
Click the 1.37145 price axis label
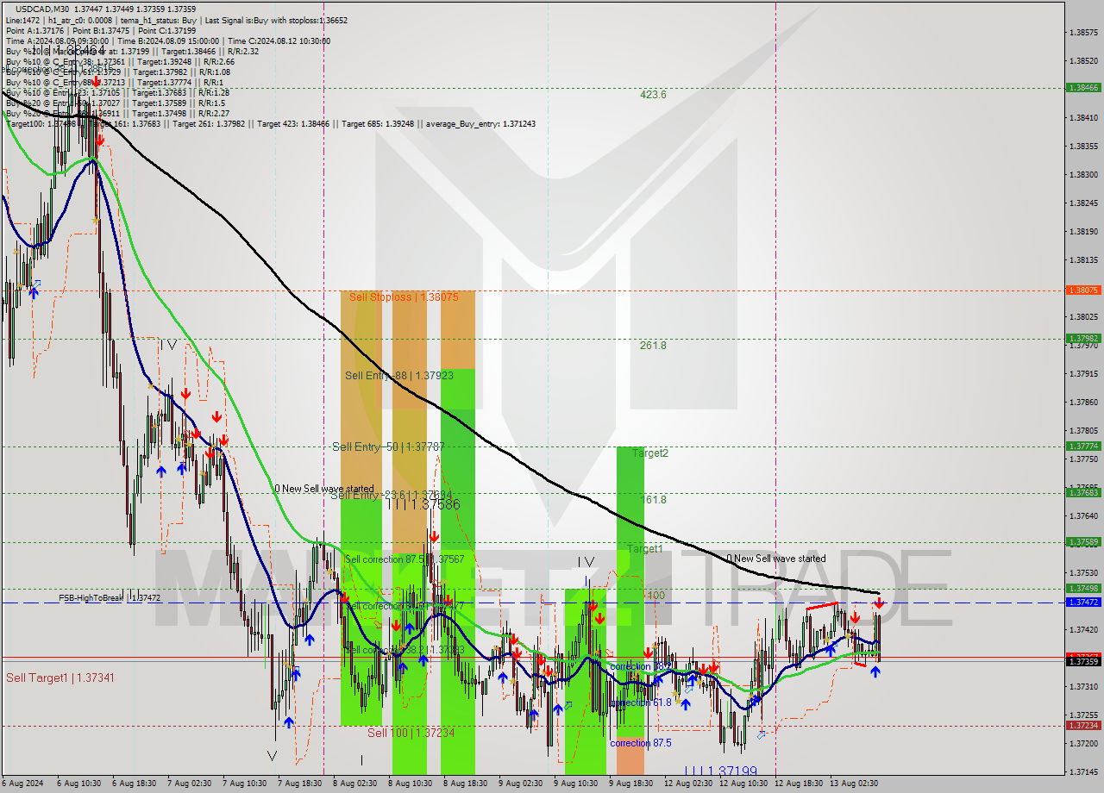pos(1083,772)
